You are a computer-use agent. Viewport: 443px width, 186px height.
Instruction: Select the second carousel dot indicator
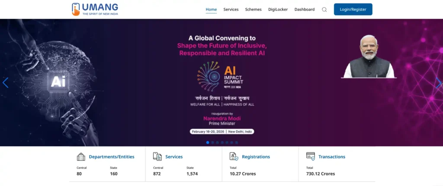212,142
